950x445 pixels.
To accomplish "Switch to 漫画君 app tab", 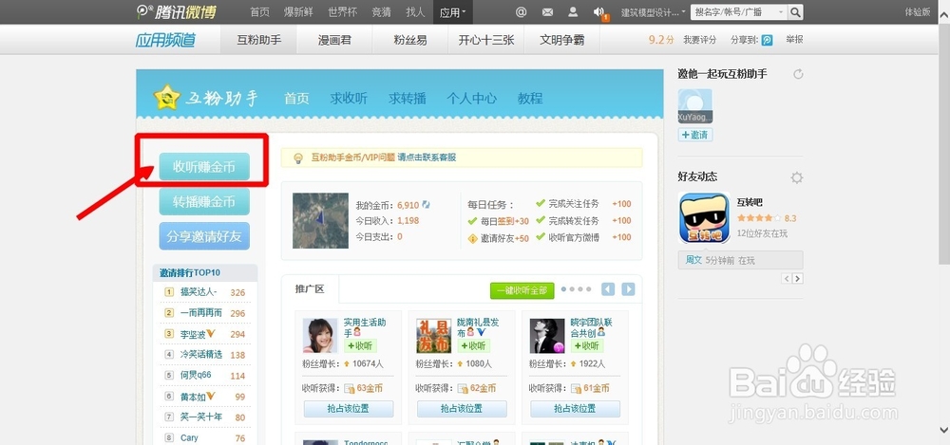I will point(334,40).
